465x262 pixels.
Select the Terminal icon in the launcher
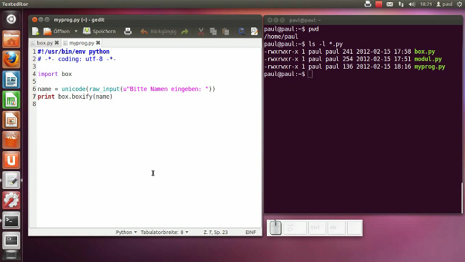click(11, 220)
